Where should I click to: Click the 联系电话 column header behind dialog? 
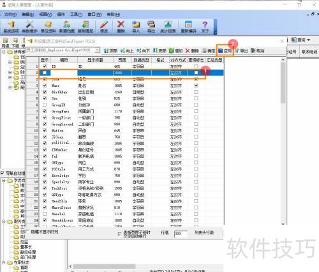(x=309, y=52)
